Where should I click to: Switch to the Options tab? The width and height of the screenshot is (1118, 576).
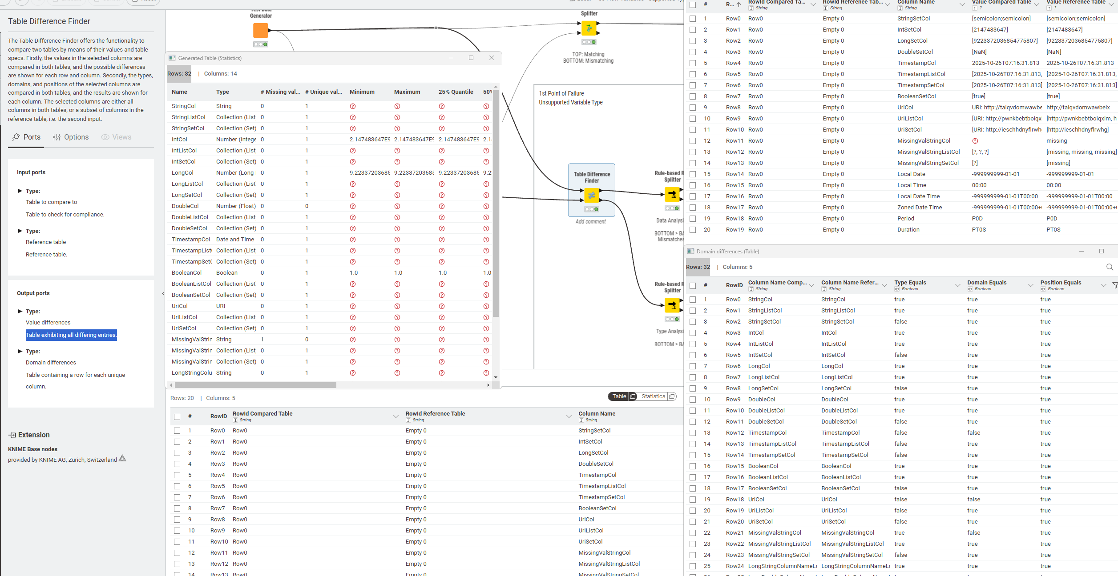tap(71, 137)
